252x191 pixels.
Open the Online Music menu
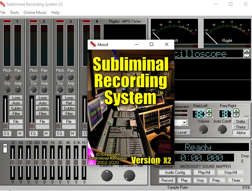coord(35,13)
